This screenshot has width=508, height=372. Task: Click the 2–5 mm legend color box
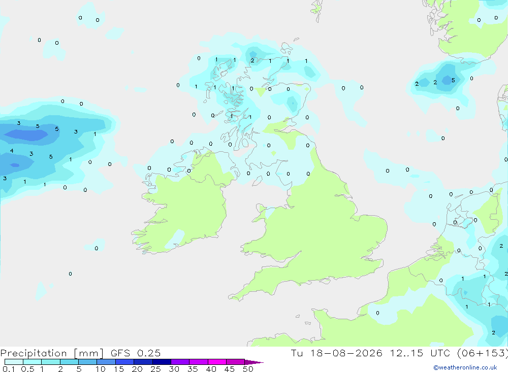[x=69, y=362]
